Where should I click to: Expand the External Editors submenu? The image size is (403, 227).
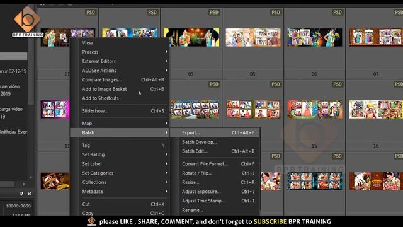pos(120,61)
